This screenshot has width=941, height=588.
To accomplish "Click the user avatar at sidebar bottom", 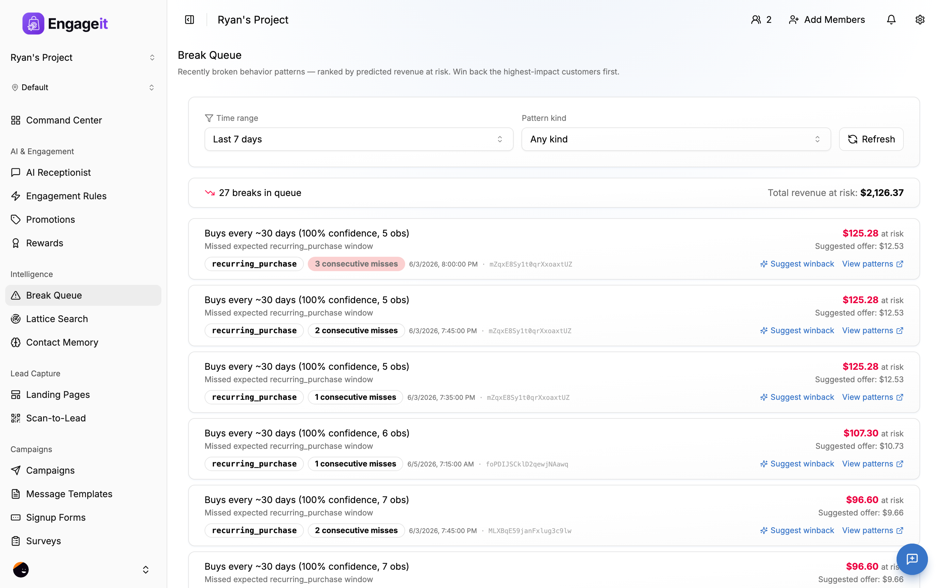I will [x=21, y=570].
